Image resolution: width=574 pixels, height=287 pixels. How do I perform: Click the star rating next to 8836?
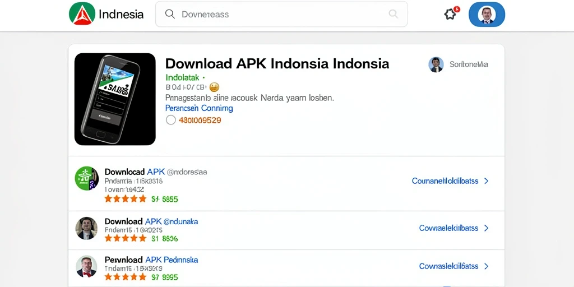[126, 238]
